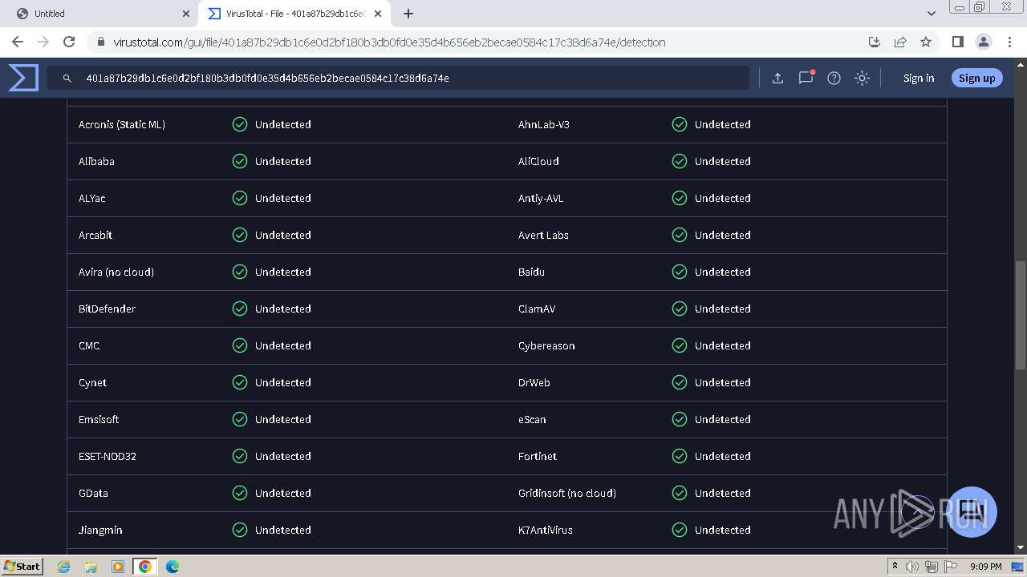Click the taskbar clock 9:09 PM
1027x577 pixels.
tap(985, 567)
